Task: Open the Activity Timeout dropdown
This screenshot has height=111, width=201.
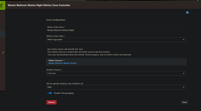Action: pyautogui.click(x=116, y=73)
